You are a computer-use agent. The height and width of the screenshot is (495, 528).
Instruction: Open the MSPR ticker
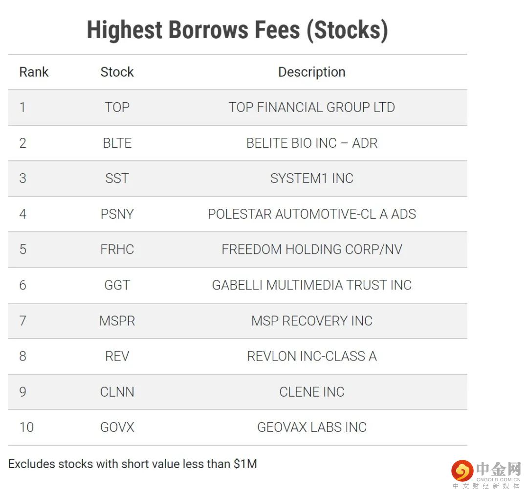117,321
